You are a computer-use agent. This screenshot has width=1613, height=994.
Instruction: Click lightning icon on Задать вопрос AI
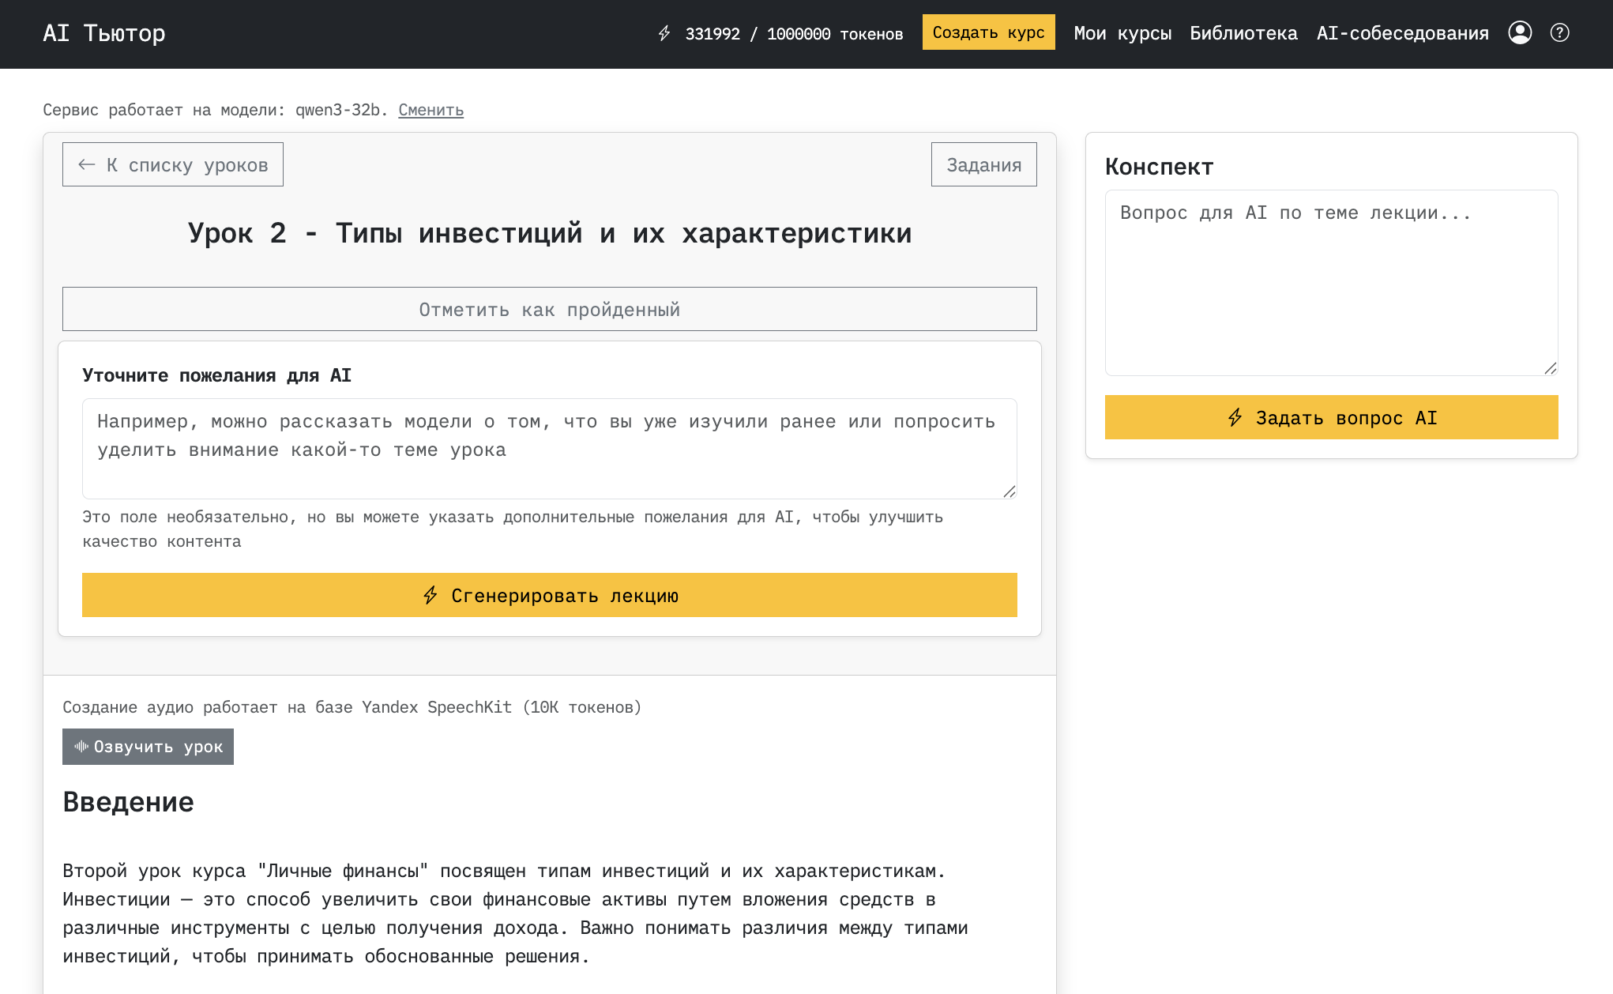coord(1235,417)
